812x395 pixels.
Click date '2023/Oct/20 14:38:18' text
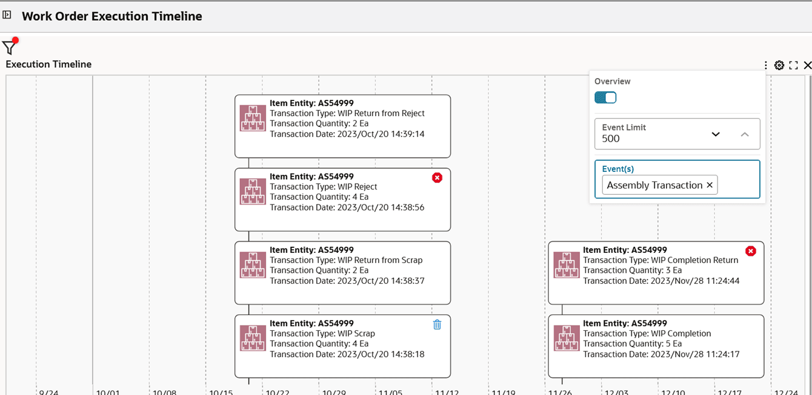pyautogui.click(x=380, y=354)
